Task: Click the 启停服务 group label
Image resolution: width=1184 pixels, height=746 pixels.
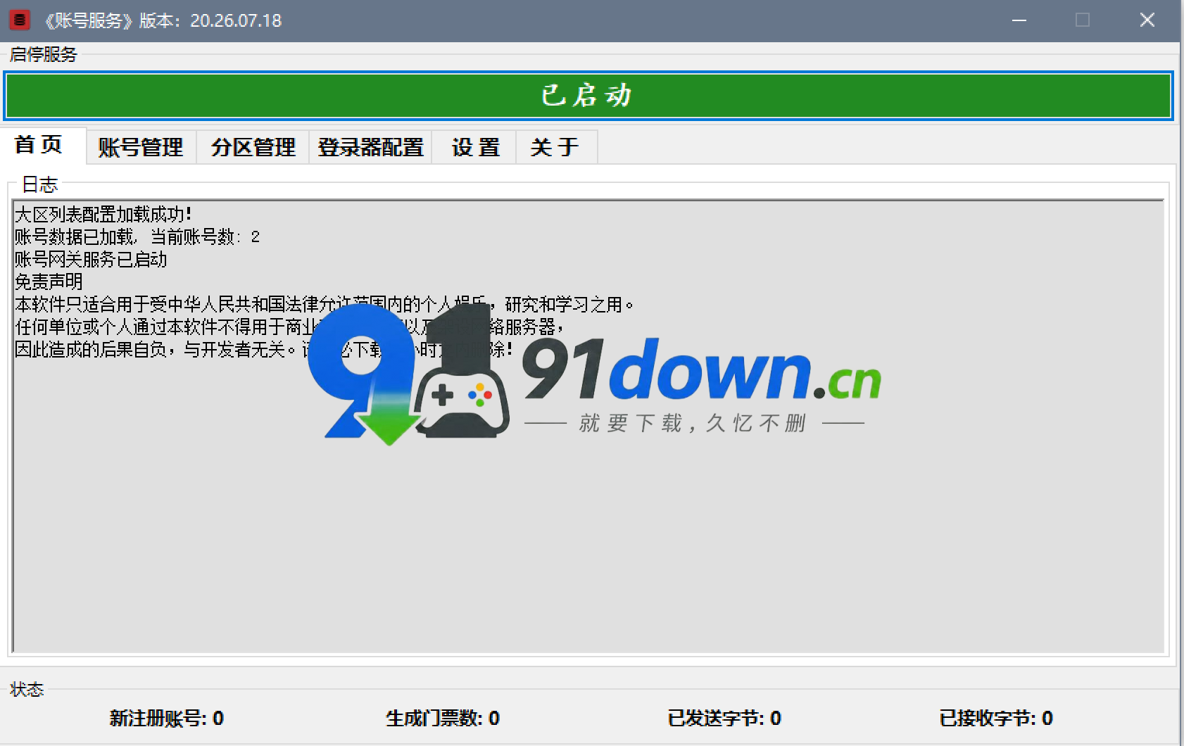Action: point(44,54)
